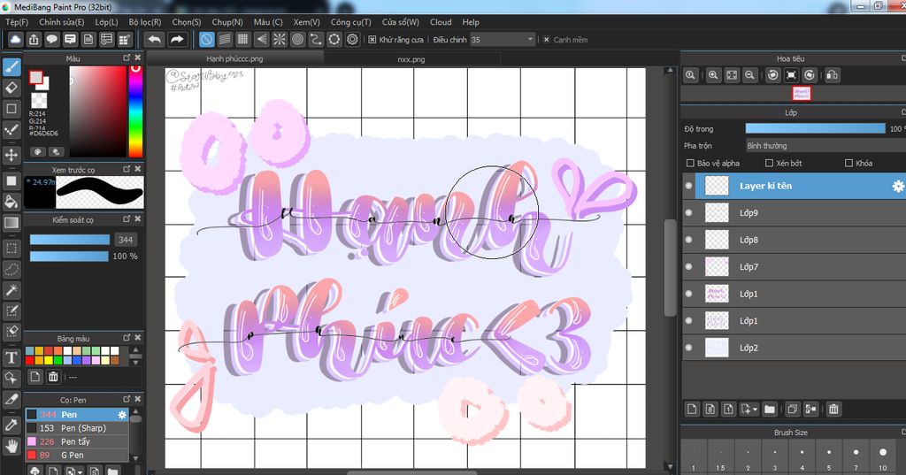Screen dimensions: 906x475
Task: Expand the Điều chỉnh value dropdown
Action: pyautogui.click(x=530, y=39)
